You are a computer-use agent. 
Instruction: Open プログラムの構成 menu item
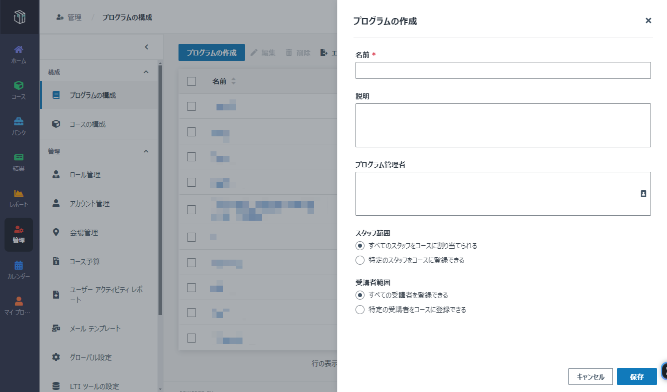tap(99, 95)
